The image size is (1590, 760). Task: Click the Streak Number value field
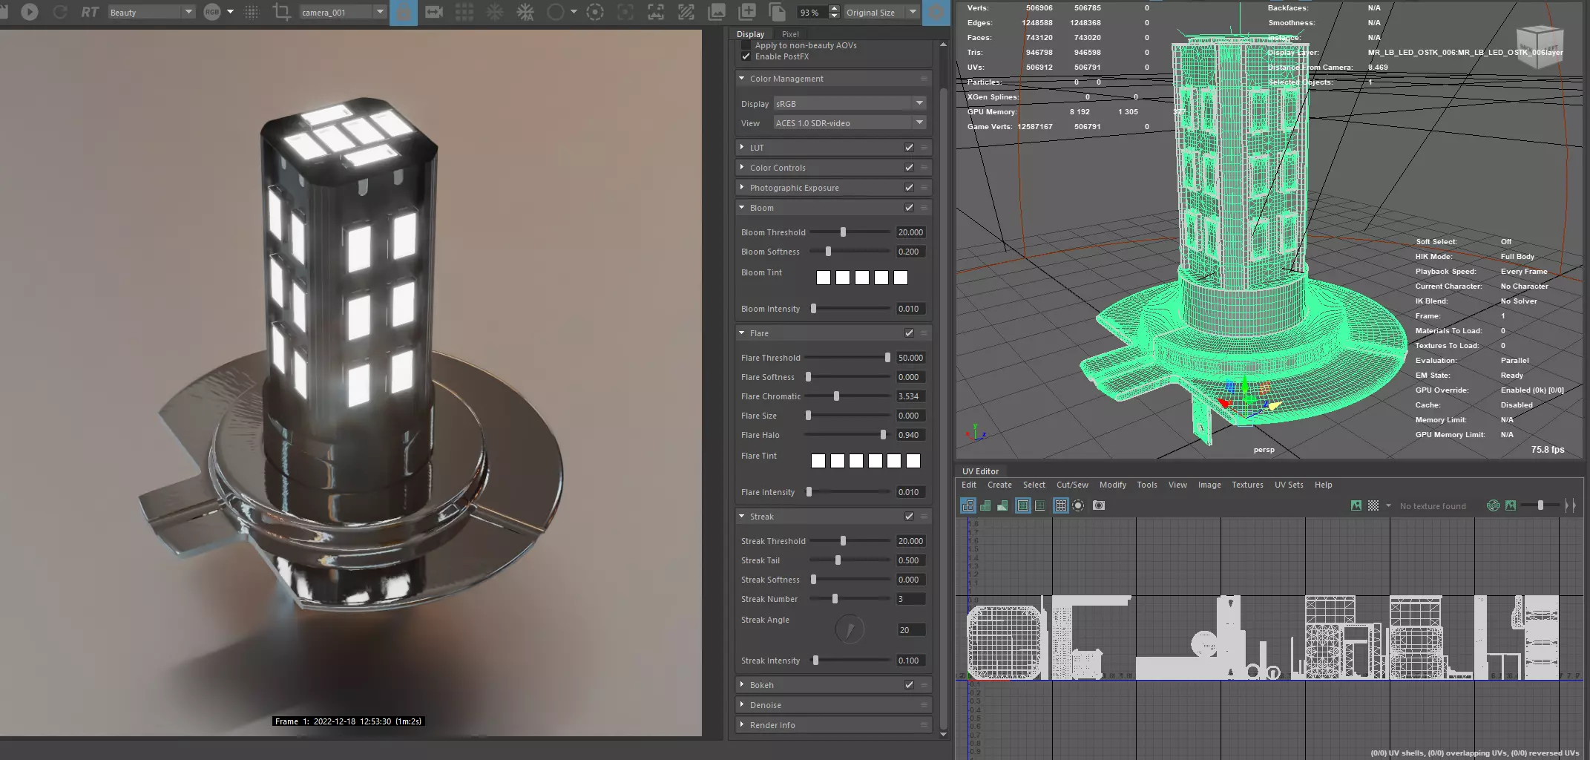[x=910, y=599]
